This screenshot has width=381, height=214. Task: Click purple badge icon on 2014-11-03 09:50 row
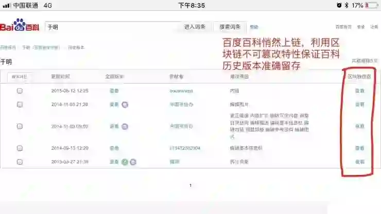click(125, 126)
